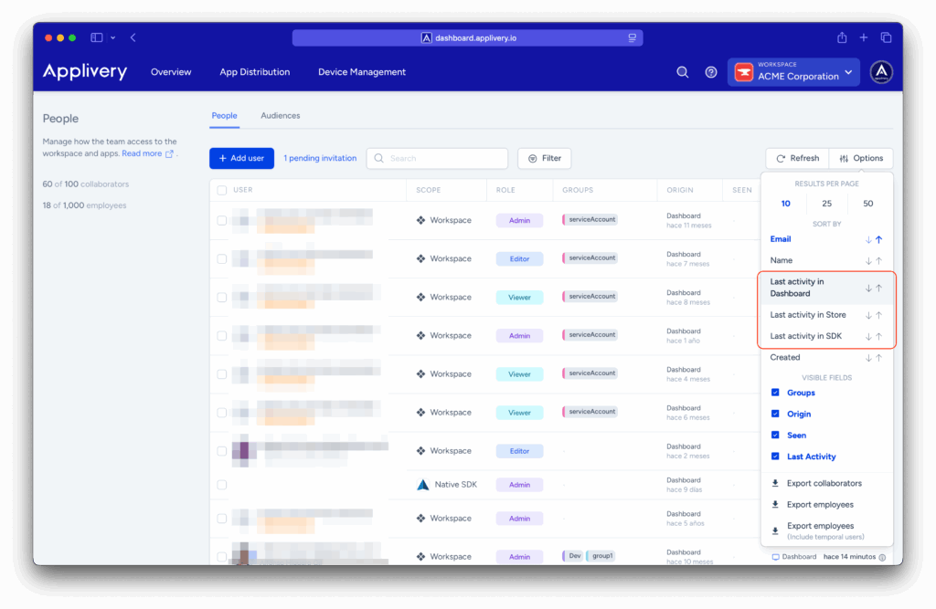Uncheck the Groups visible field checkbox
936x609 pixels.
point(776,393)
